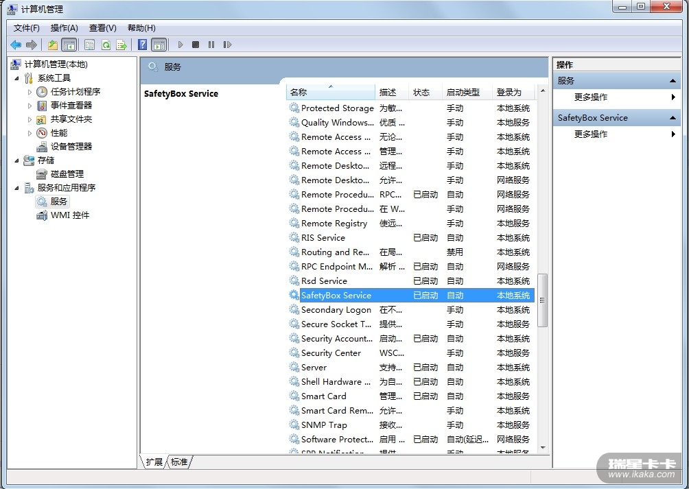689x489 pixels.
Task: Expand the 任务计划程序 tree node
Action: pos(30,92)
